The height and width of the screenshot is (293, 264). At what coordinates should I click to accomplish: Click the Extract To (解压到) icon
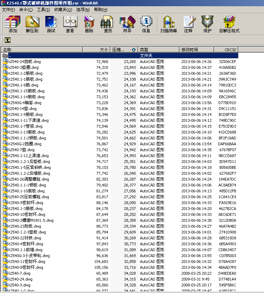click(x=32, y=24)
